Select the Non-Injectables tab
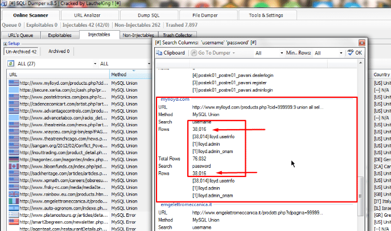 coord(138,35)
